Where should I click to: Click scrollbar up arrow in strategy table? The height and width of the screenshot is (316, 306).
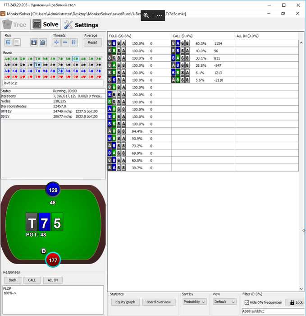pyautogui.click(x=301, y=43)
